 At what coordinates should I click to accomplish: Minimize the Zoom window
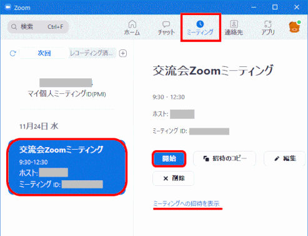coord(254,8)
